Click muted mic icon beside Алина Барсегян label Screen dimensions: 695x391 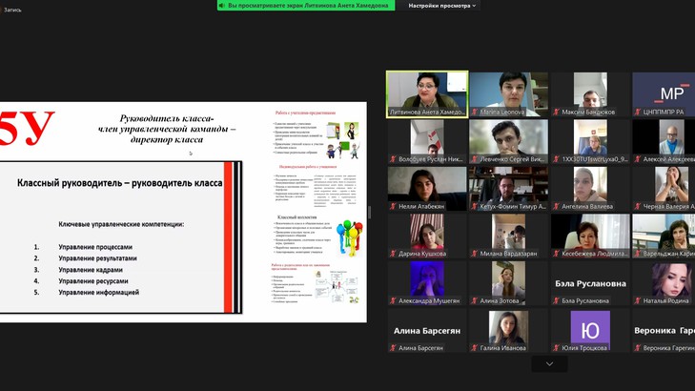pyautogui.click(x=393, y=348)
